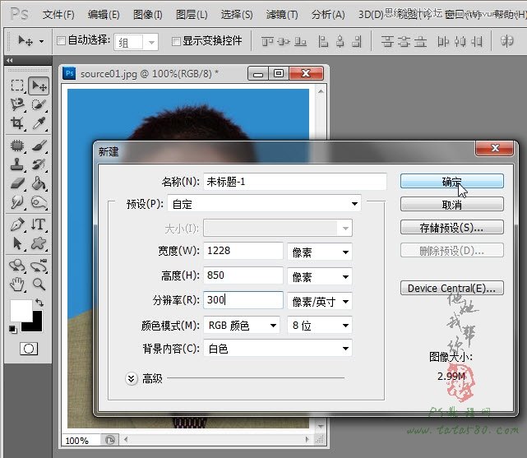Select the History Brush tool
The width and height of the screenshot is (527, 458).
(x=39, y=164)
